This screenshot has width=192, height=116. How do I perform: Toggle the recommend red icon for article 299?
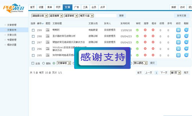pyautogui.click(x=145, y=30)
